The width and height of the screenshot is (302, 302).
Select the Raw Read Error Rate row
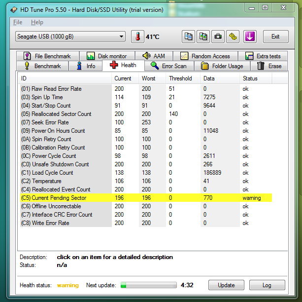coord(146,89)
